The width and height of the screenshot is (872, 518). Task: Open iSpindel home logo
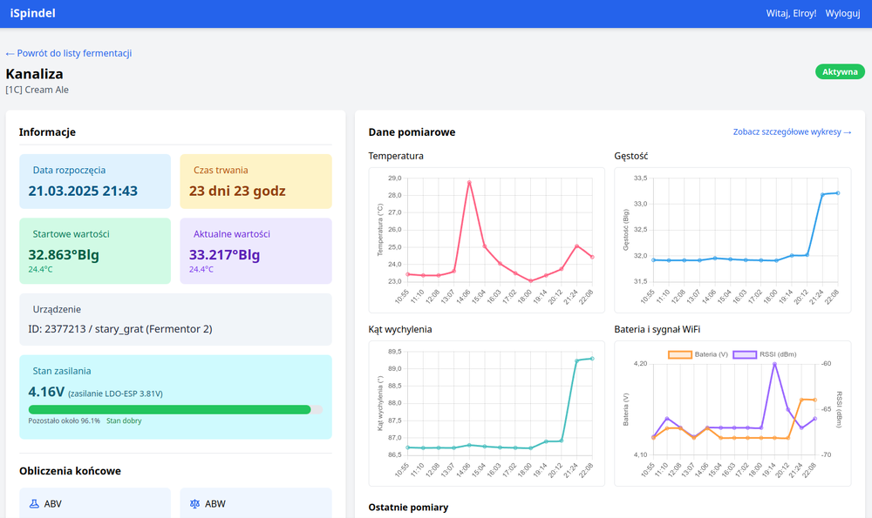(x=32, y=14)
